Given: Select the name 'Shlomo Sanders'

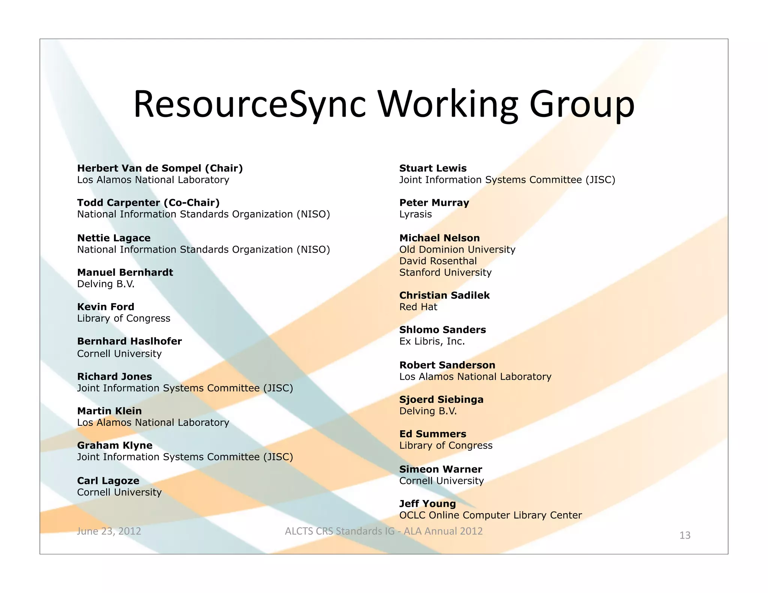Looking at the screenshot, I should (x=442, y=330).
